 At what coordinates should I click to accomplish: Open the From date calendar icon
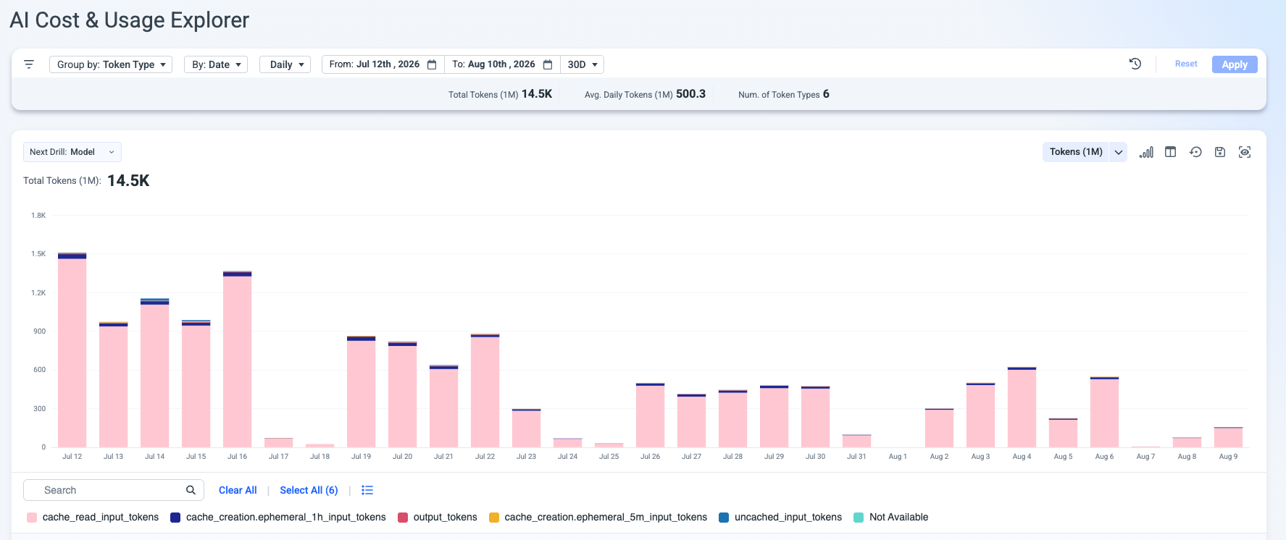coord(432,64)
